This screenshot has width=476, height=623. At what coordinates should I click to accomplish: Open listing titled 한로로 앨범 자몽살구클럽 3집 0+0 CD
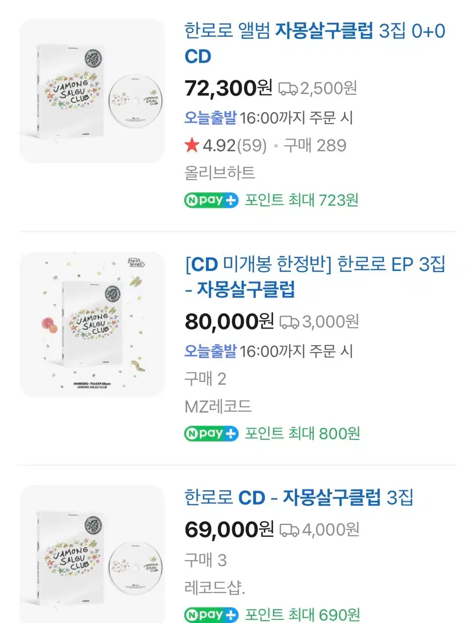315,44
